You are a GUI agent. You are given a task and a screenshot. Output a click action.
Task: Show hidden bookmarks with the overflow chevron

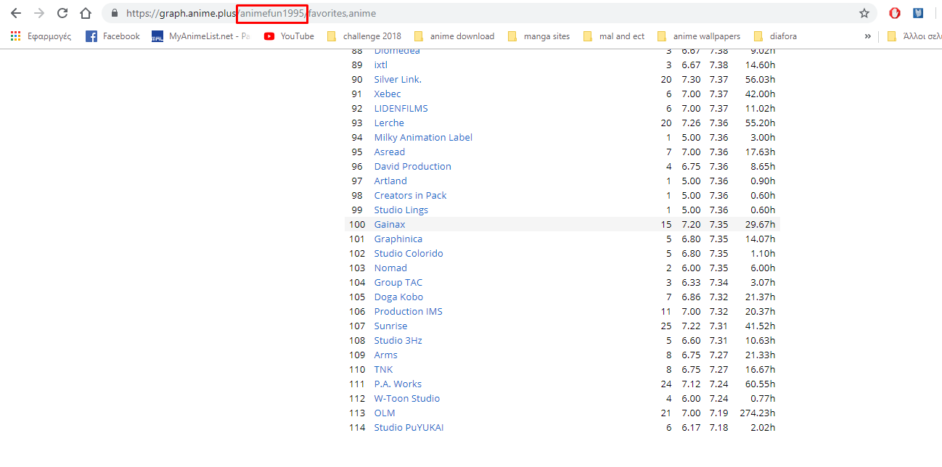(868, 36)
